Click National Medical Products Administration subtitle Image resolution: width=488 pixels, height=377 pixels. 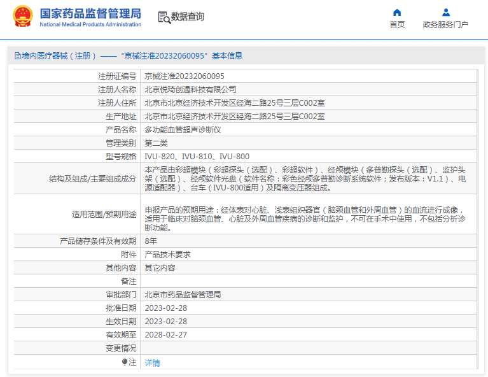pyautogui.click(x=90, y=24)
